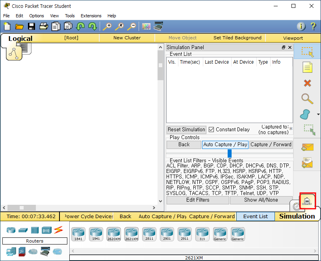Click Back in Play Controls panel

pos(184,145)
